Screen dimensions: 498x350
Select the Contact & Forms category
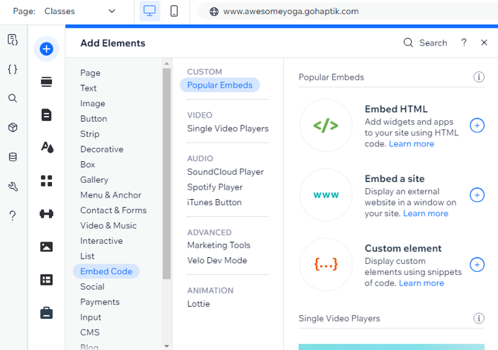[113, 210]
